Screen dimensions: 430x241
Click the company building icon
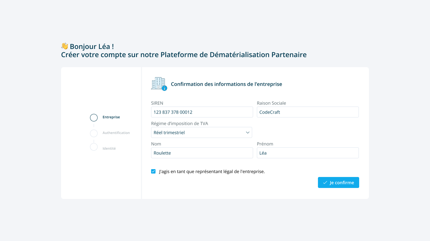159,84
